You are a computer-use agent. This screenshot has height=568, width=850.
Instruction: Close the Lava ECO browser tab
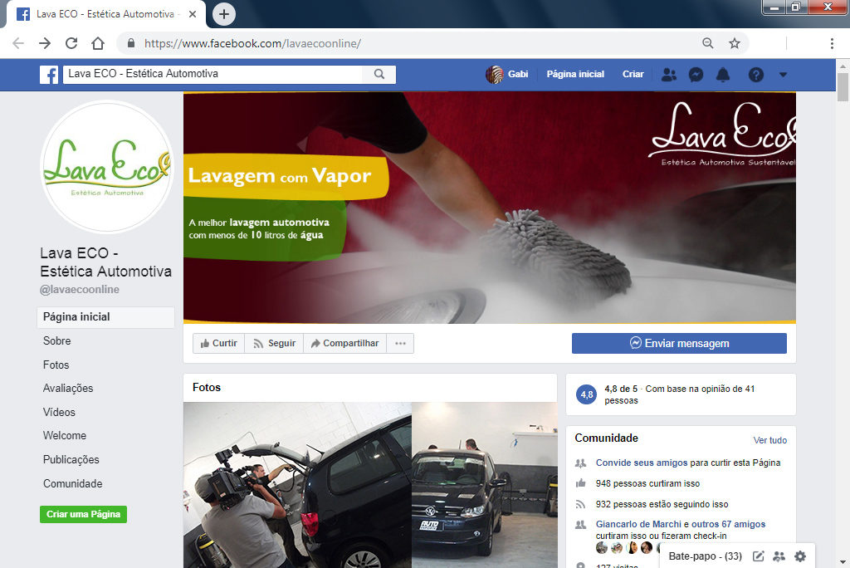coord(192,14)
